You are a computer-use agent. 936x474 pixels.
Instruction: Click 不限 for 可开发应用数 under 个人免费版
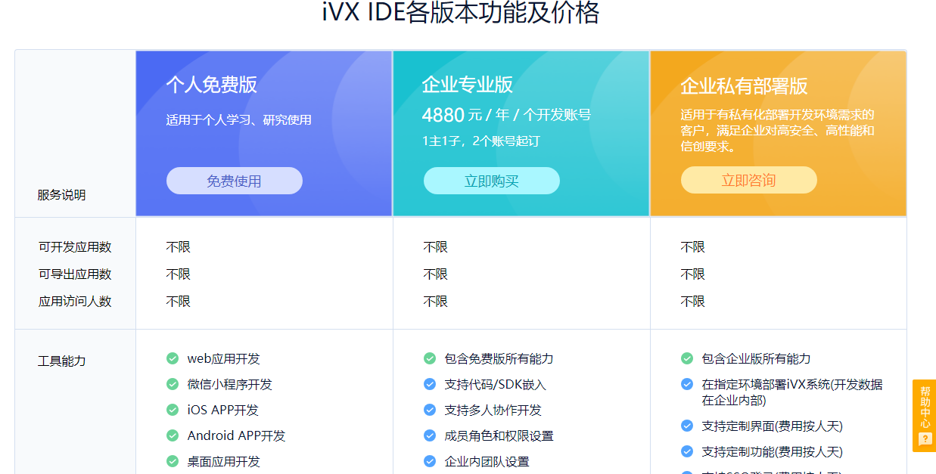tap(179, 247)
